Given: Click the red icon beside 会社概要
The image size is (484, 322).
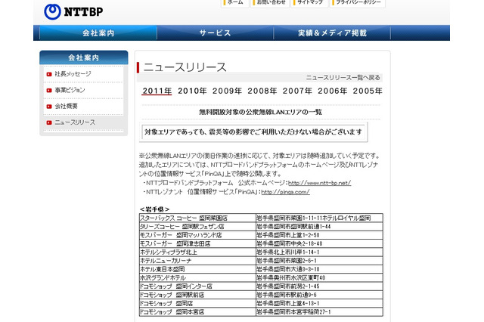Looking at the screenshot, I should point(48,107).
